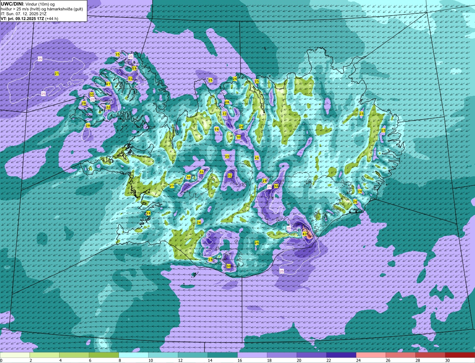
Task: Click the pale yellow 0–2 m/s legend swatch
Action: (15, 355)
